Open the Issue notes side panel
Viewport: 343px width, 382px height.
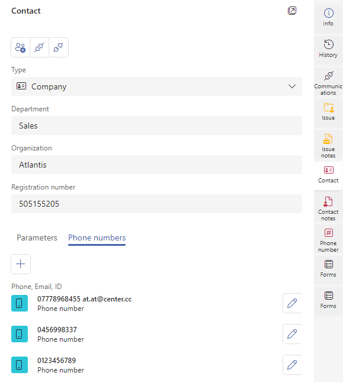point(328,145)
